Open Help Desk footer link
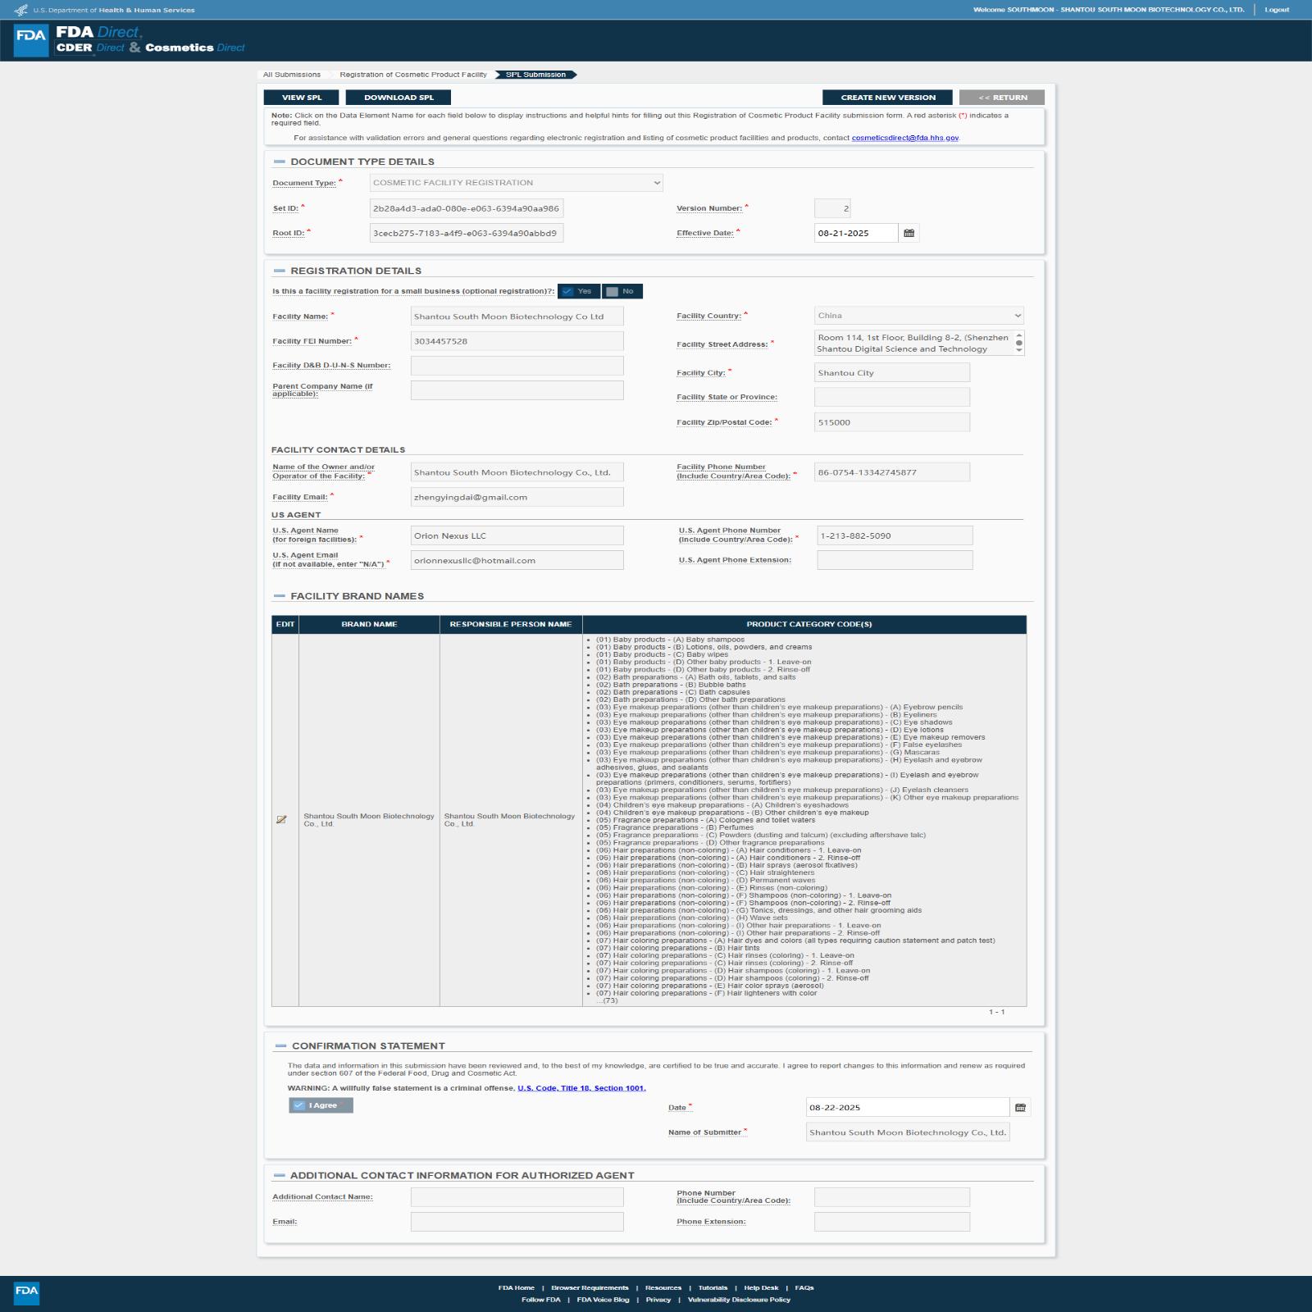The image size is (1312, 1312). [761, 1287]
